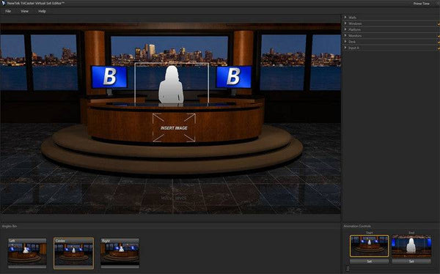Open the View menu
The image size is (440, 274).
(x=24, y=11)
